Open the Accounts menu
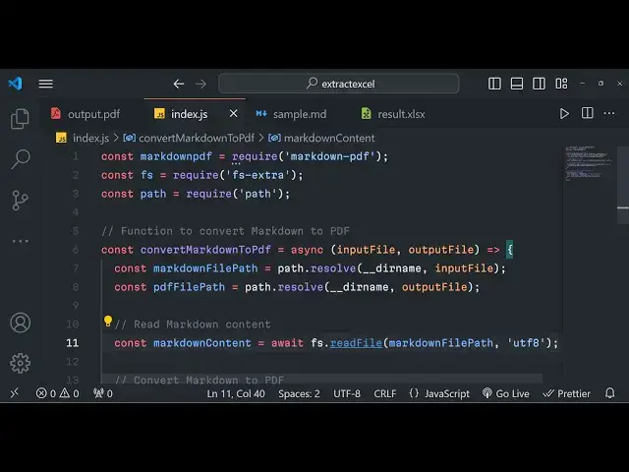The height and width of the screenshot is (472, 629). pos(20,323)
